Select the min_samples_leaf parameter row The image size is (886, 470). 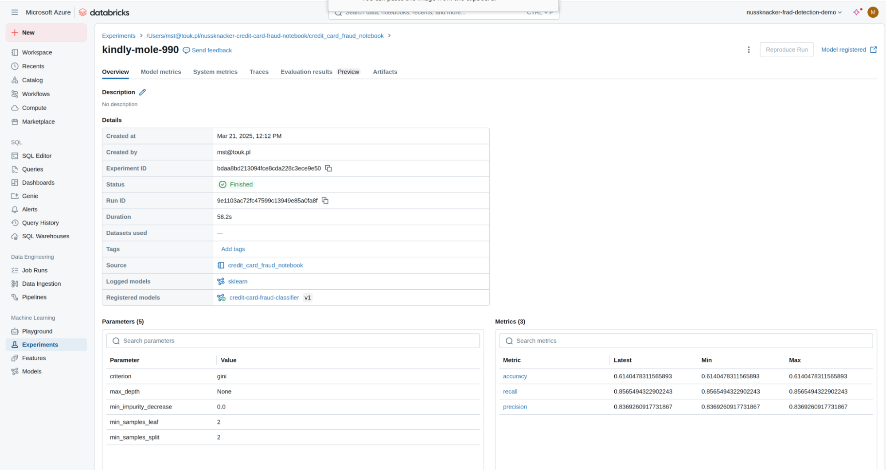point(293,422)
